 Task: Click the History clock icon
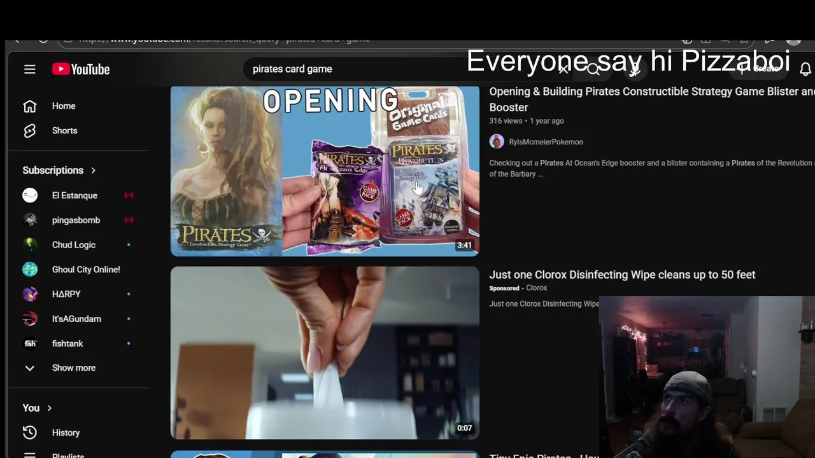click(30, 433)
